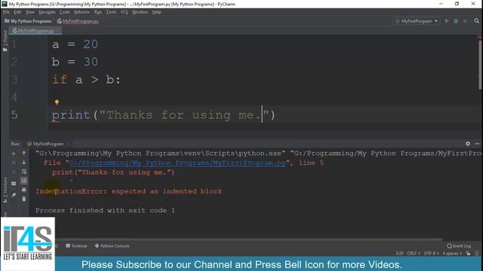Print the console output via printer icon

pos(23,190)
